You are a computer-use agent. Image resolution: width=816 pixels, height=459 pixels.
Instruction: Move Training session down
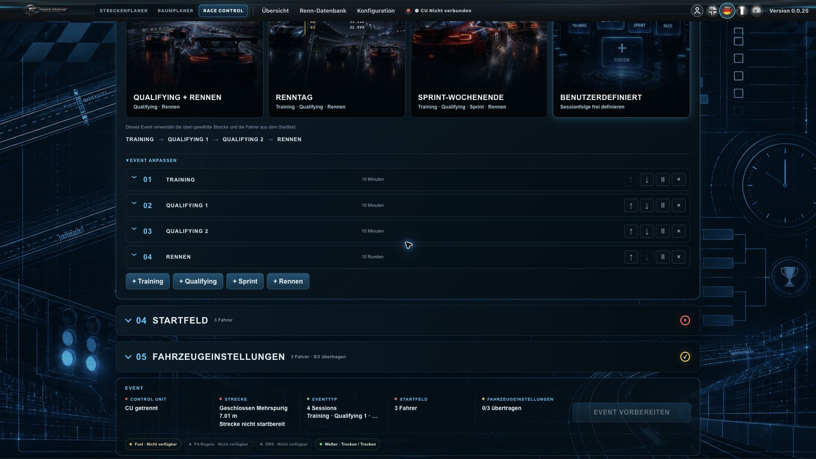coord(647,180)
